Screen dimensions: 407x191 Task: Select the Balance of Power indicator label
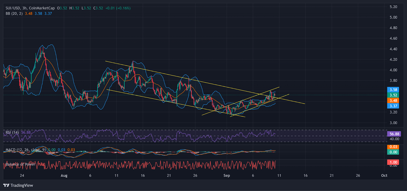click(x=21, y=164)
